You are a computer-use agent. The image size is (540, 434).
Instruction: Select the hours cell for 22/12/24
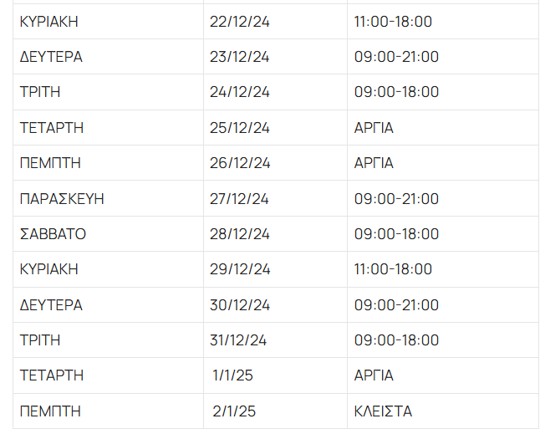click(393, 22)
